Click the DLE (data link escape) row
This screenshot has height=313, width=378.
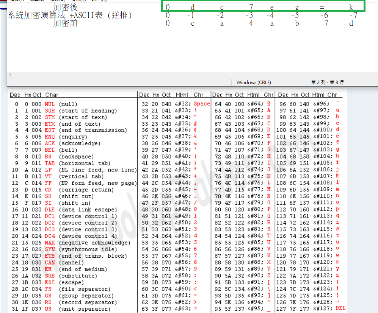tap(64, 210)
